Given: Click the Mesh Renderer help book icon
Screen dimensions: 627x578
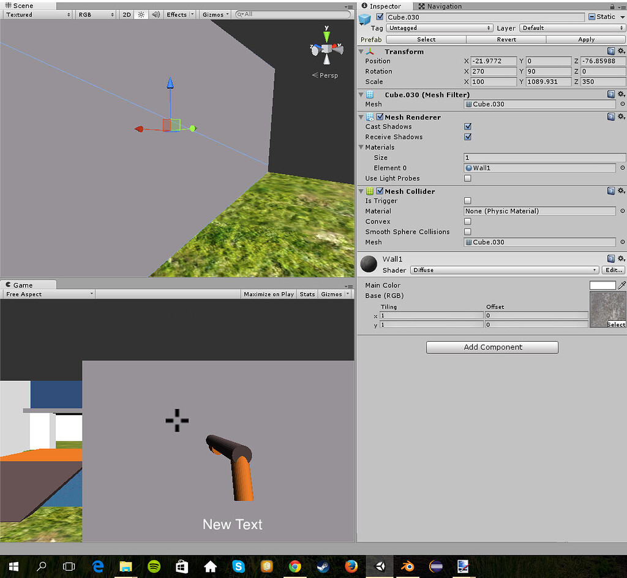Looking at the screenshot, I should point(610,116).
